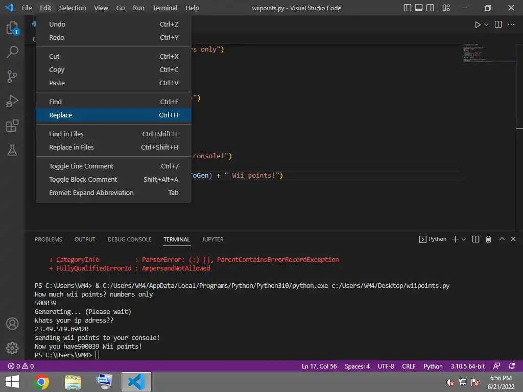523x392 pixels.
Task: Switch to the OUTPUT tab
Action: click(x=85, y=239)
